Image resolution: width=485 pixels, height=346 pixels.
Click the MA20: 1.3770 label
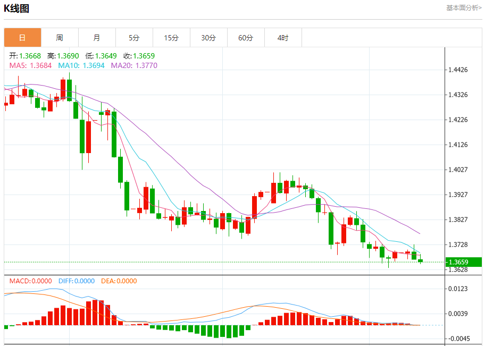(x=134, y=65)
